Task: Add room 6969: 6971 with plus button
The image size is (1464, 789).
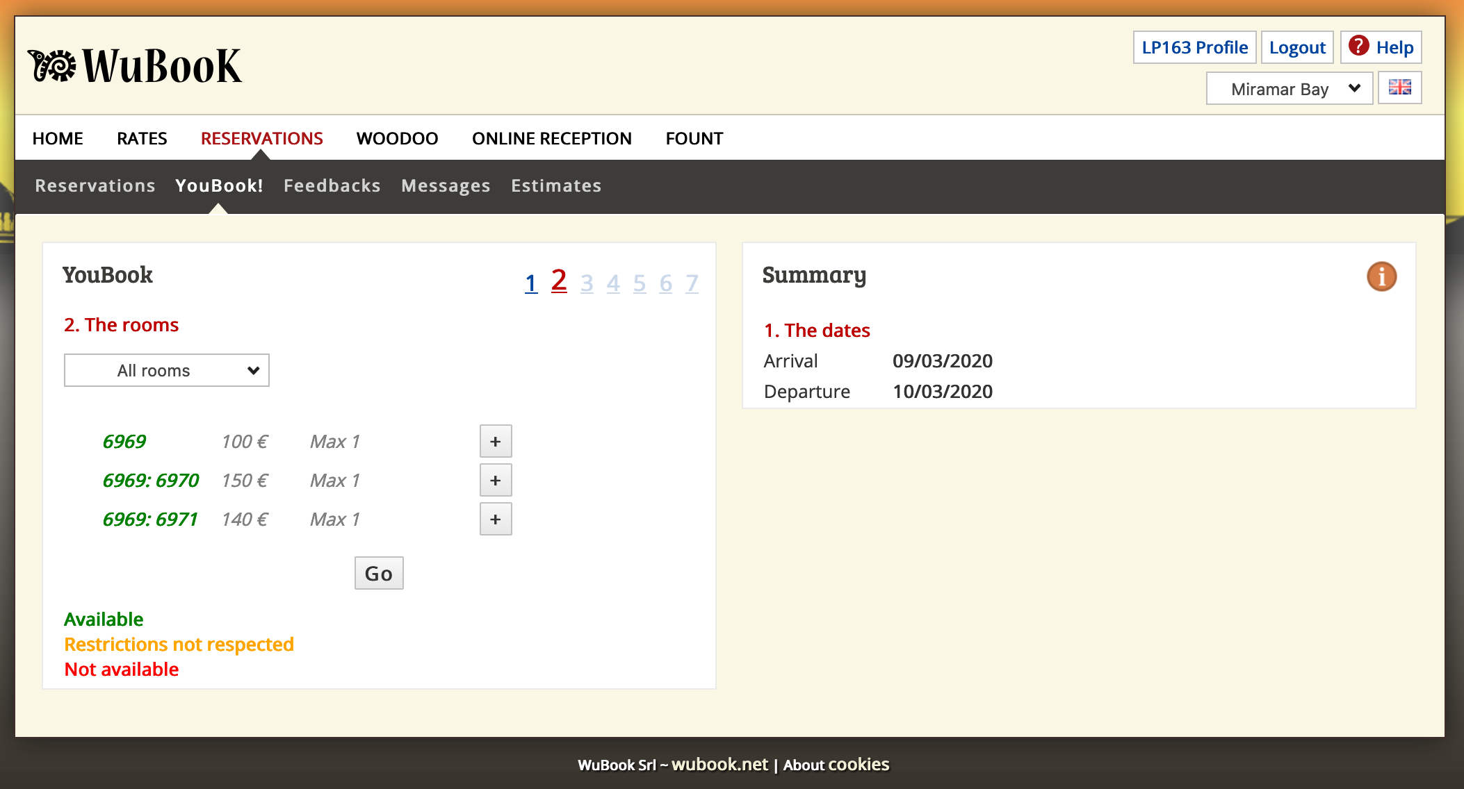Action: pos(496,520)
